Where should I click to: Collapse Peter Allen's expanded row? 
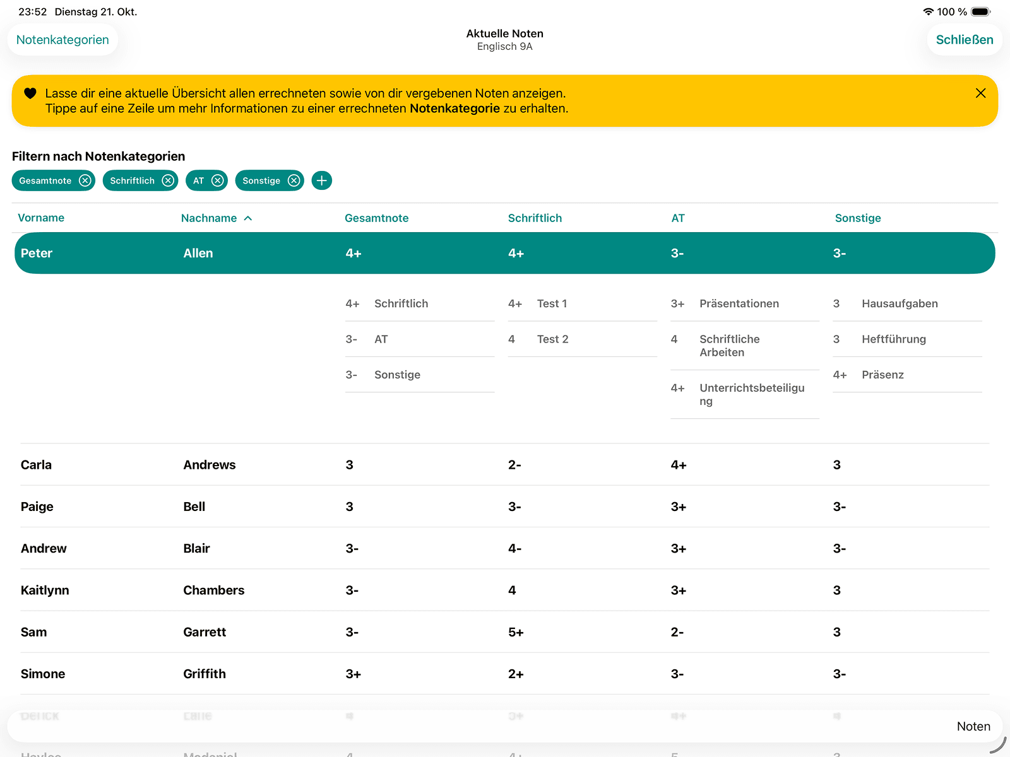point(505,253)
